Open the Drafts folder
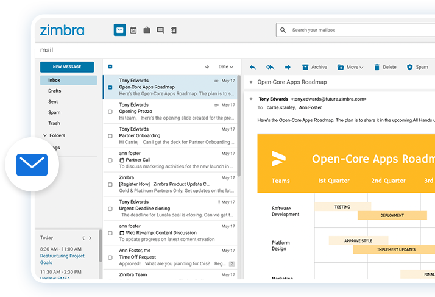 (54, 91)
